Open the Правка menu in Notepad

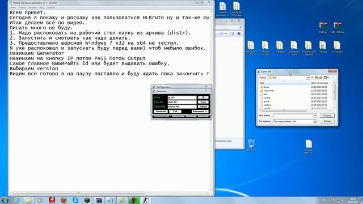coord(22,7)
